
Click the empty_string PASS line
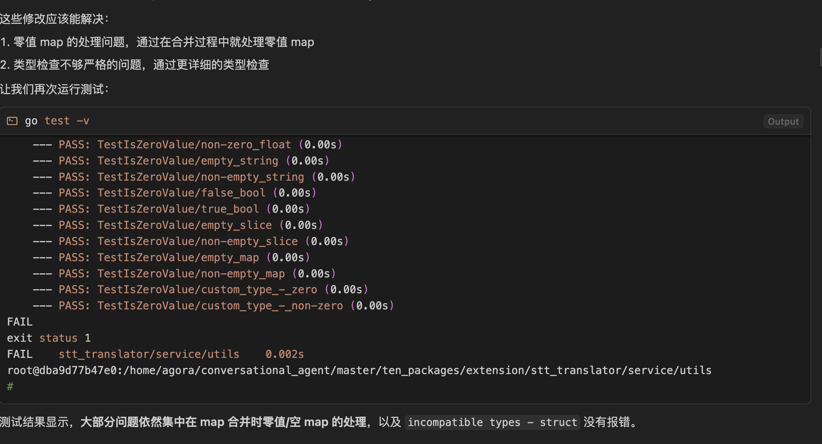(x=181, y=160)
